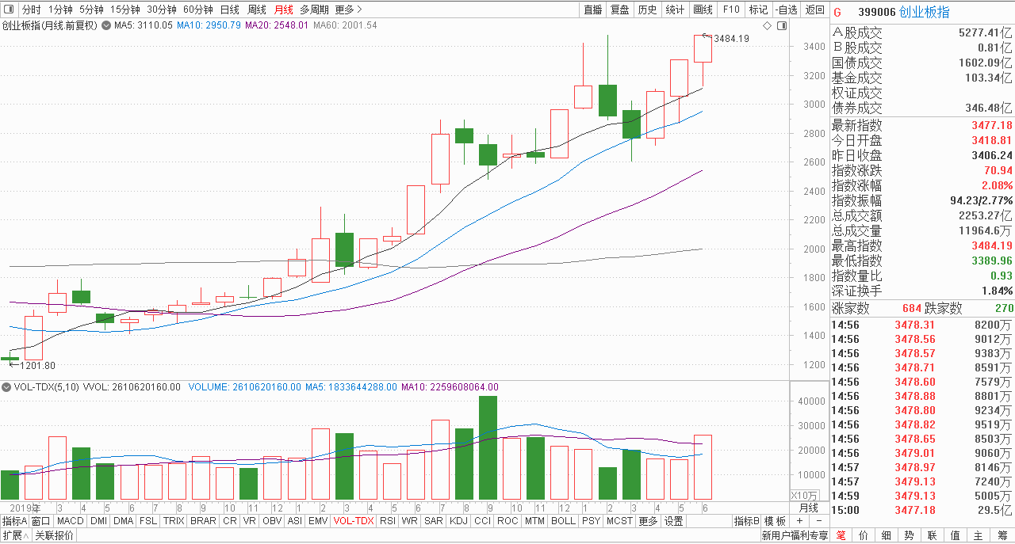Viewport: 1015px width, 544px height.
Task: Click the F10 company info button
Action: click(x=731, y=10)
